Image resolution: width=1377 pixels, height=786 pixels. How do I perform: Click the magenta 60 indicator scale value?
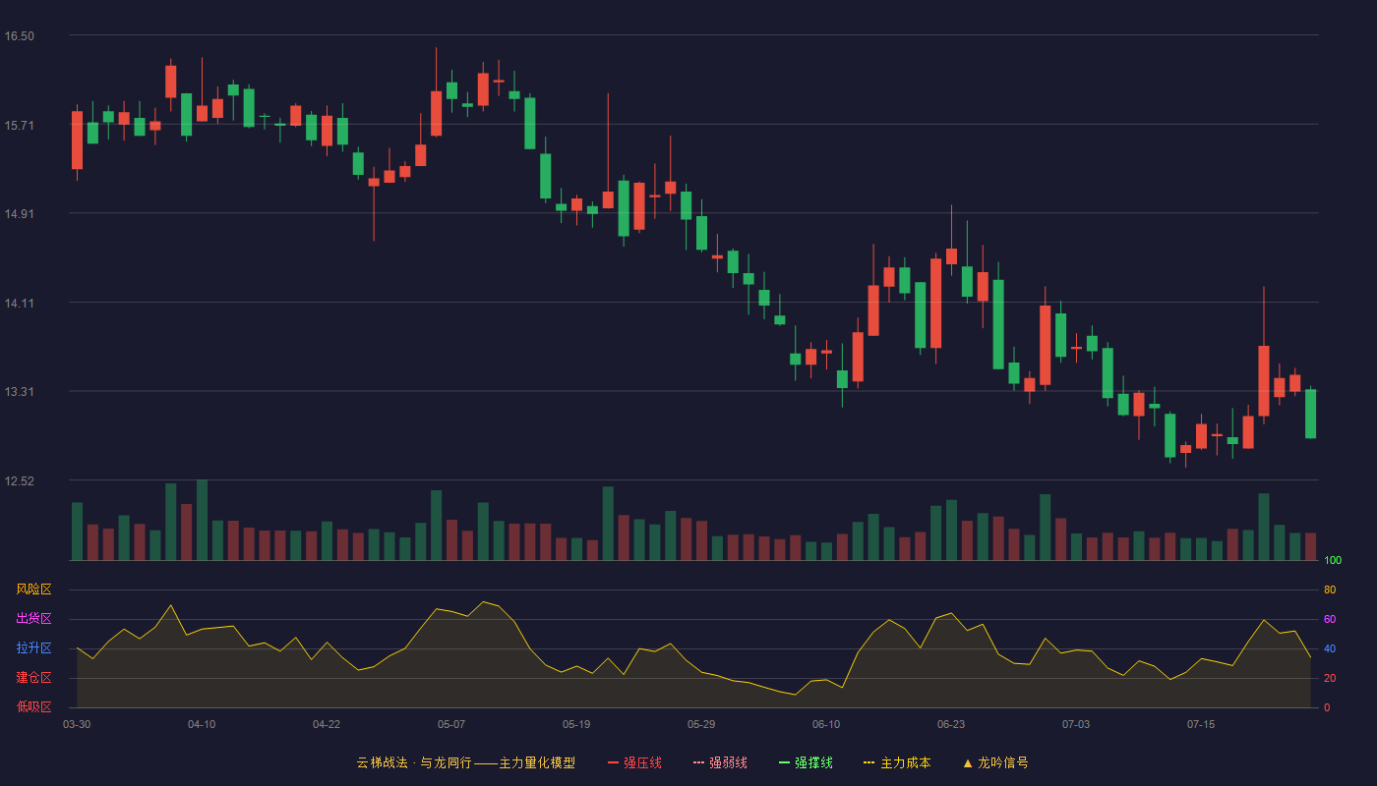click(x=1330, y=620)
